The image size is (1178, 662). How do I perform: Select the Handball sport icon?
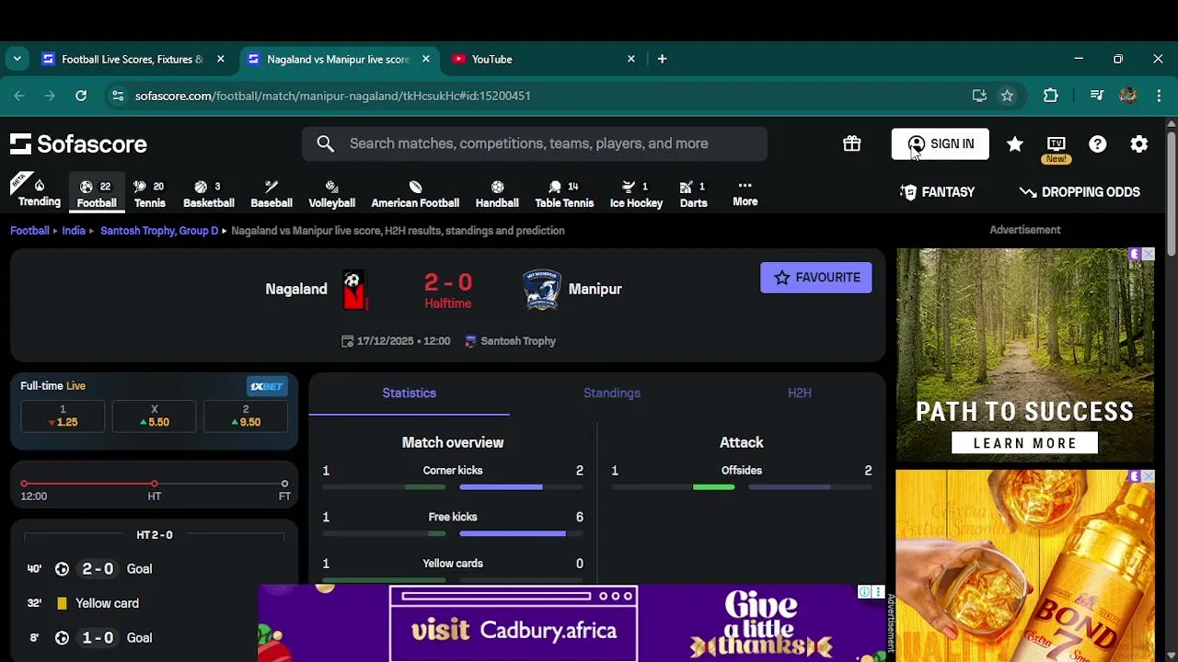(497, 193)
